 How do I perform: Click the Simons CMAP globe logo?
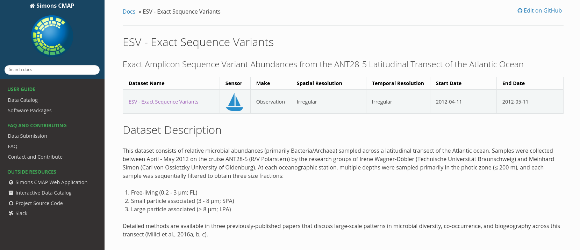point(52,36)
